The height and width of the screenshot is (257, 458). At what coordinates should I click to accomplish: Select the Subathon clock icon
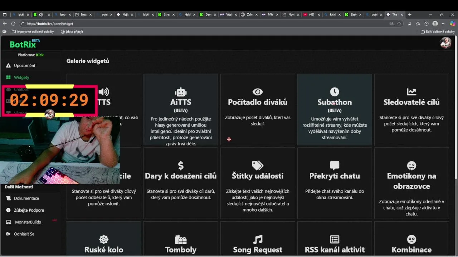pyautogui.click(x=335, y=92)
